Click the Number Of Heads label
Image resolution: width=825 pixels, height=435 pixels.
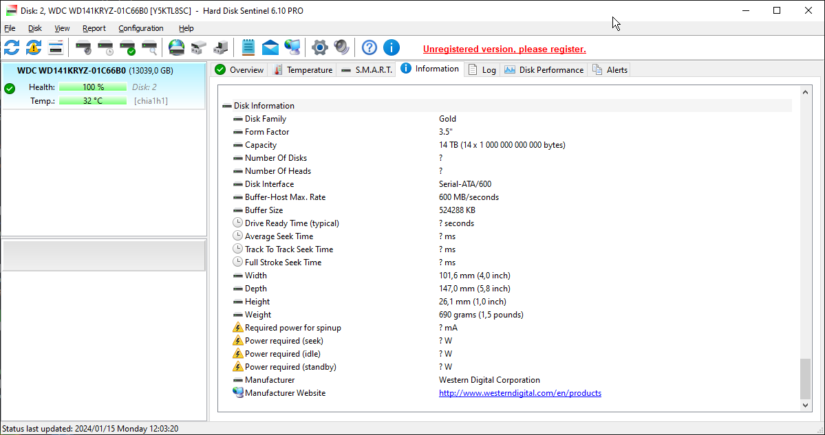pyautogui.click(x=278, y=170)
